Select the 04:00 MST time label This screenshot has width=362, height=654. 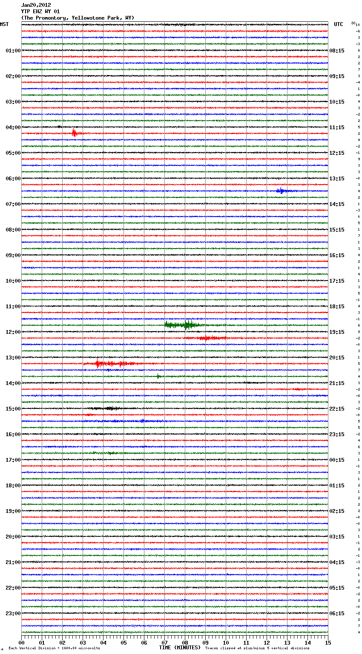pyautogui.click(x=13, y=127)
